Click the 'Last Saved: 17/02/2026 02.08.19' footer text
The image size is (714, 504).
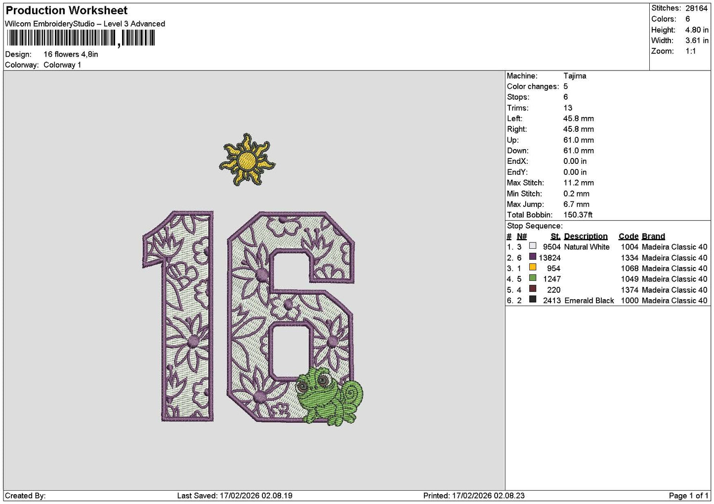pos(235,495)
